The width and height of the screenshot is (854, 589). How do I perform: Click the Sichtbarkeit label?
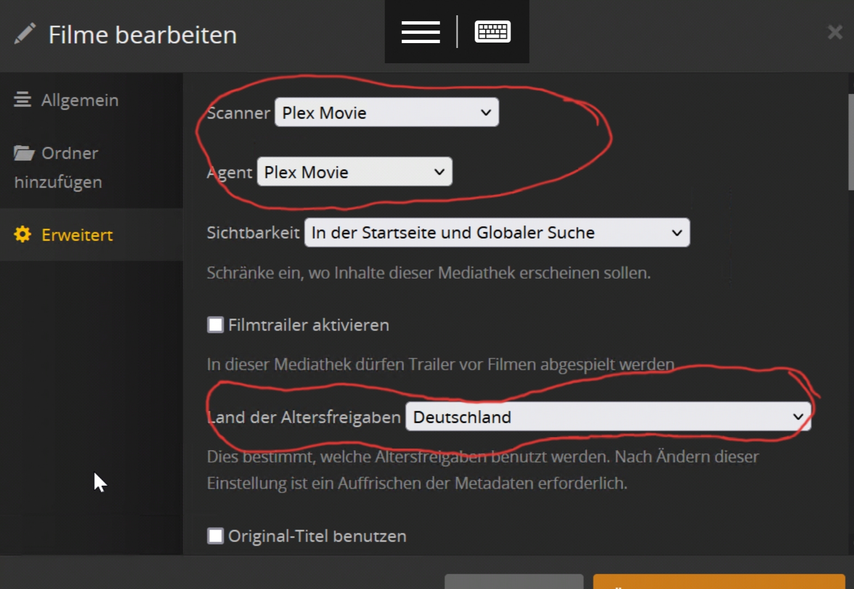[253, 233]
